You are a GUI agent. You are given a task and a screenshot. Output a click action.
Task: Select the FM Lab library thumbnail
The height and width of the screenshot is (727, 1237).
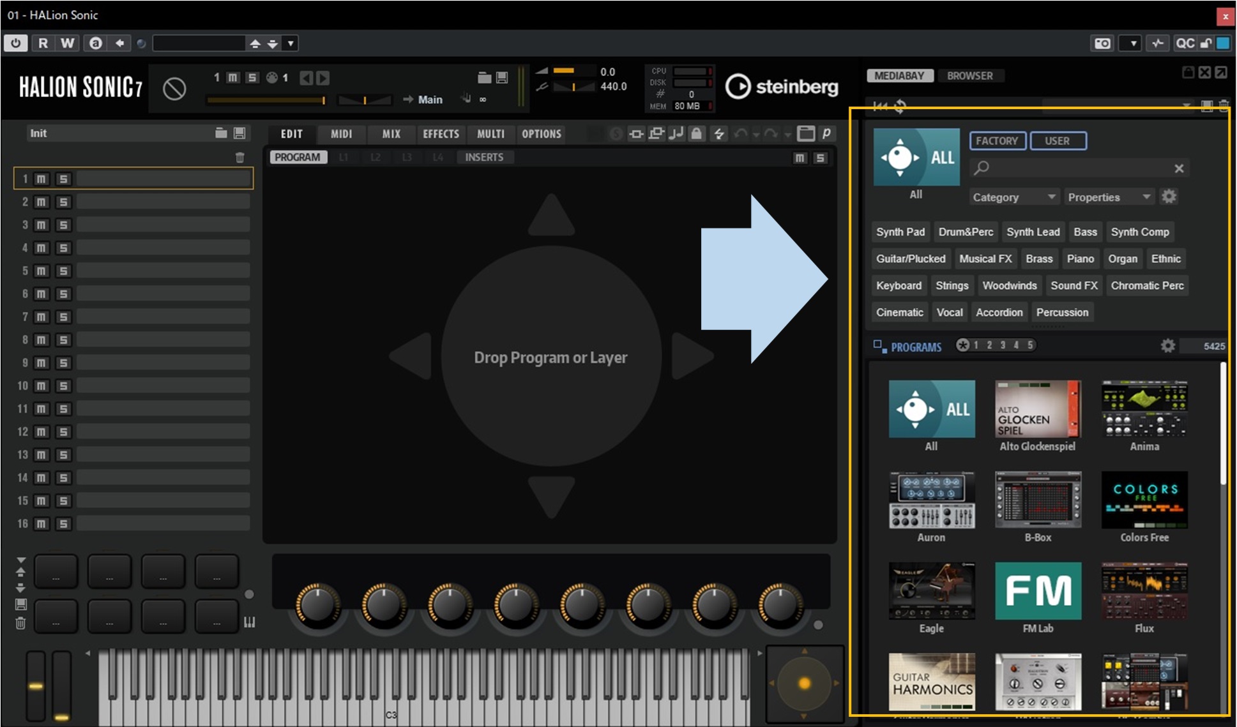[x=1038, y=591]
